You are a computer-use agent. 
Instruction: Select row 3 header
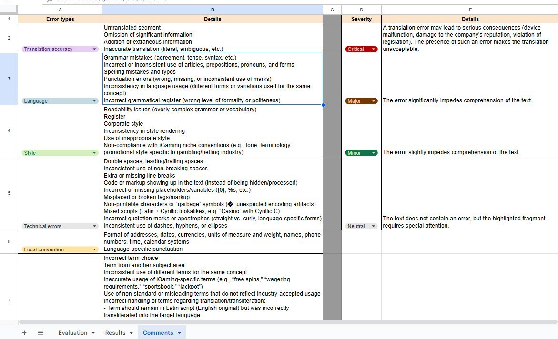pyautogui.click(x=9, y=79)
